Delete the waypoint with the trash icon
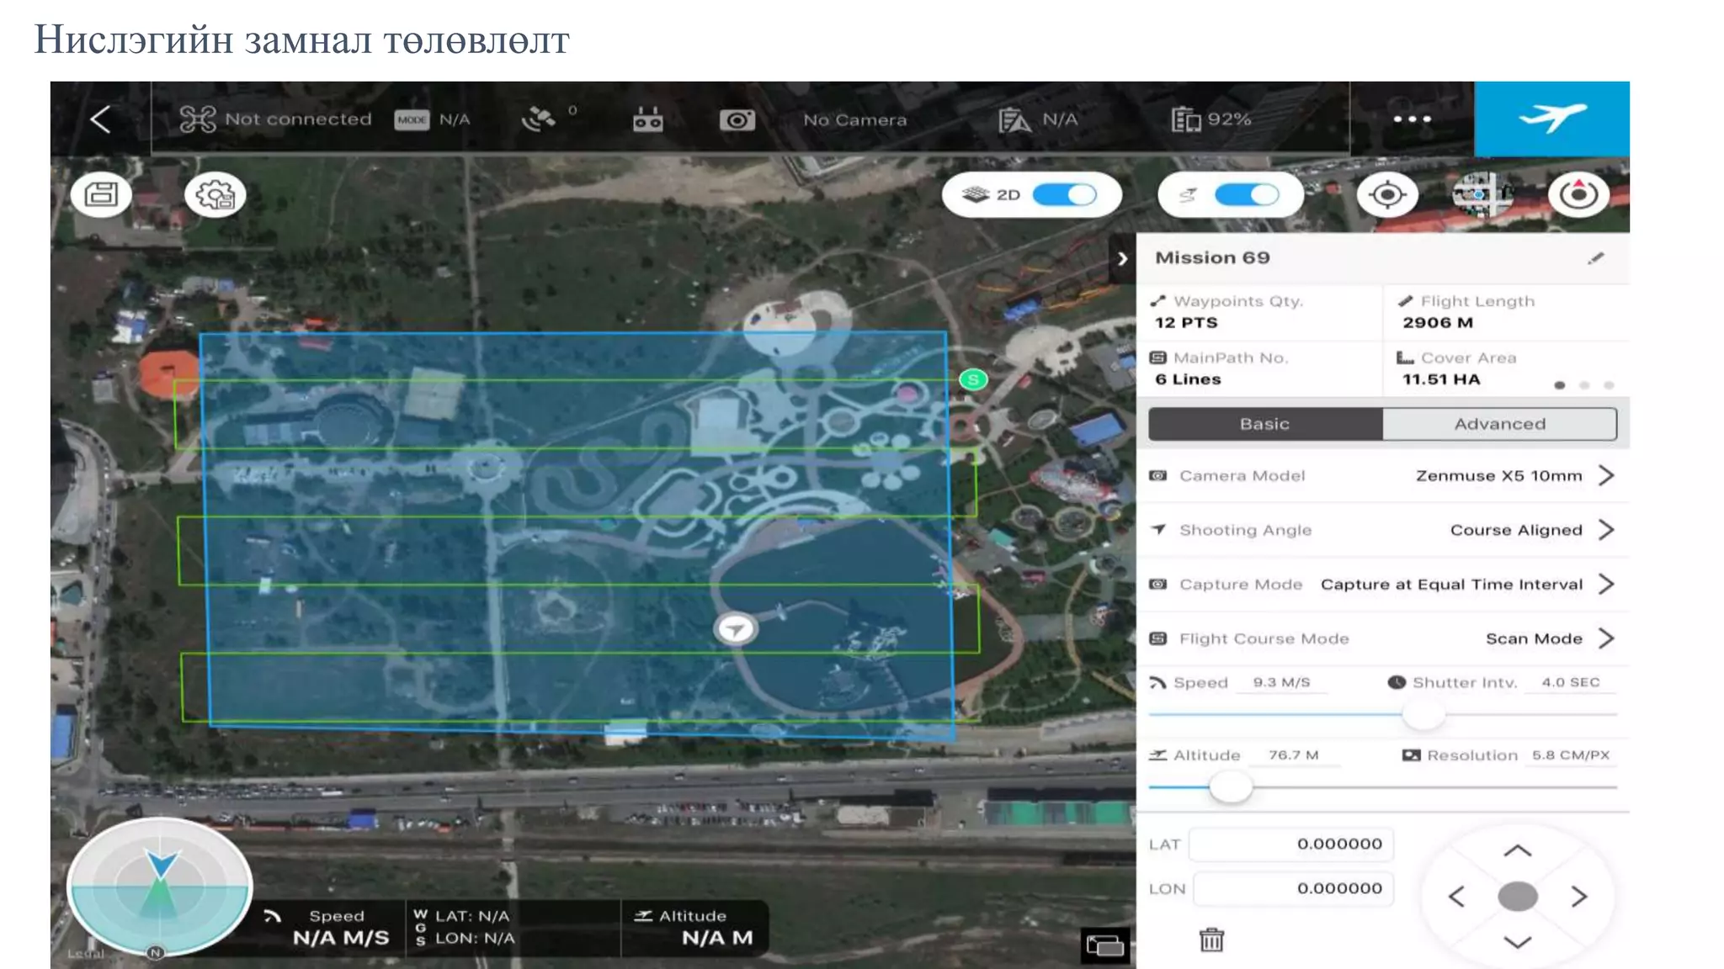Image resolution: width=1724 pixels, height=969 pixels. coord(1211,940)
